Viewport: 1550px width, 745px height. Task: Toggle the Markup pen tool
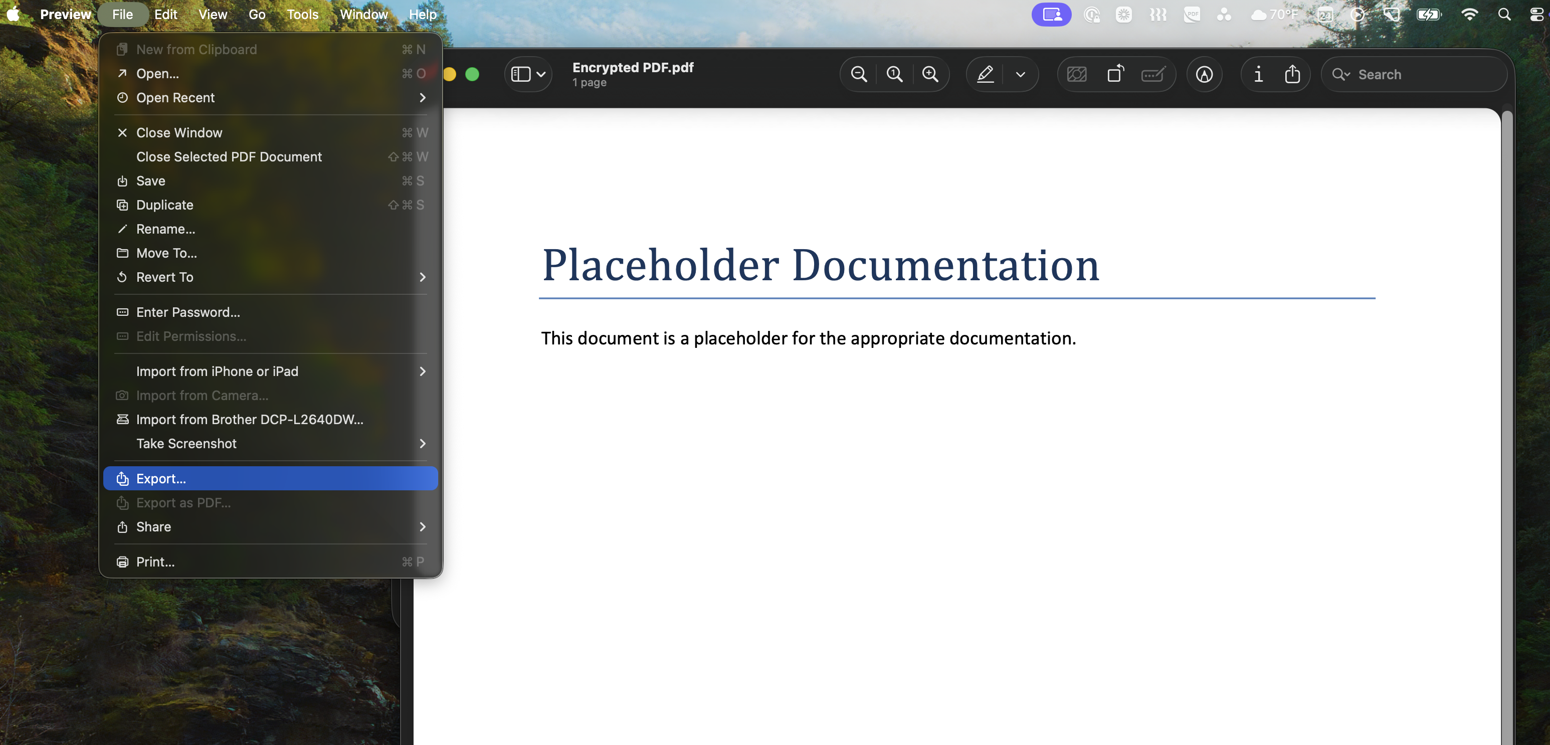click(x=985, y=75)
